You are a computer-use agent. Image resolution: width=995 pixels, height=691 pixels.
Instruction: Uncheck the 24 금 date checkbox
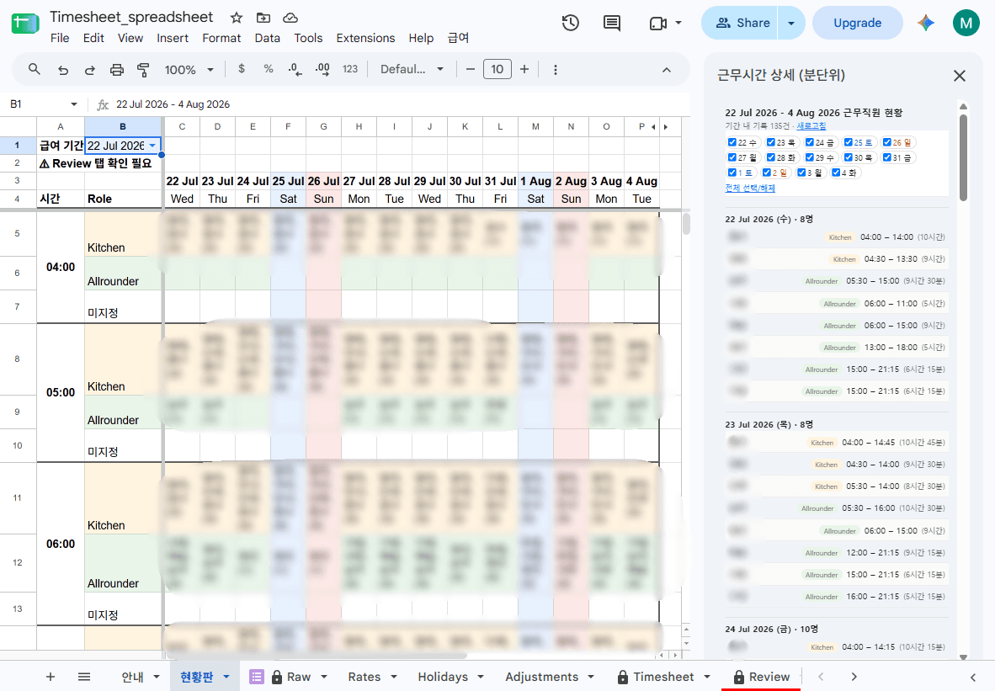click(809, 142)
